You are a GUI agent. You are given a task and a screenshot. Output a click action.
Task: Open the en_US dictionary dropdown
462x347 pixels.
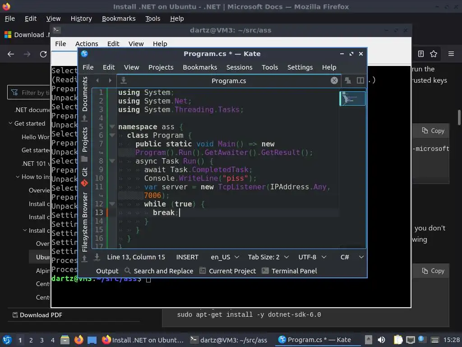pos(225,257)
